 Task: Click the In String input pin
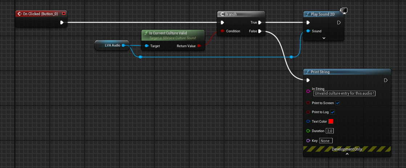point(308,91)
